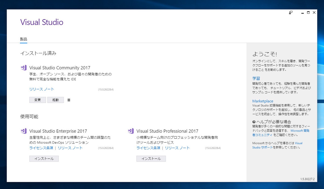324x189 pixels.
Task: Select the 製品 tab
Action: click(24, 39)
